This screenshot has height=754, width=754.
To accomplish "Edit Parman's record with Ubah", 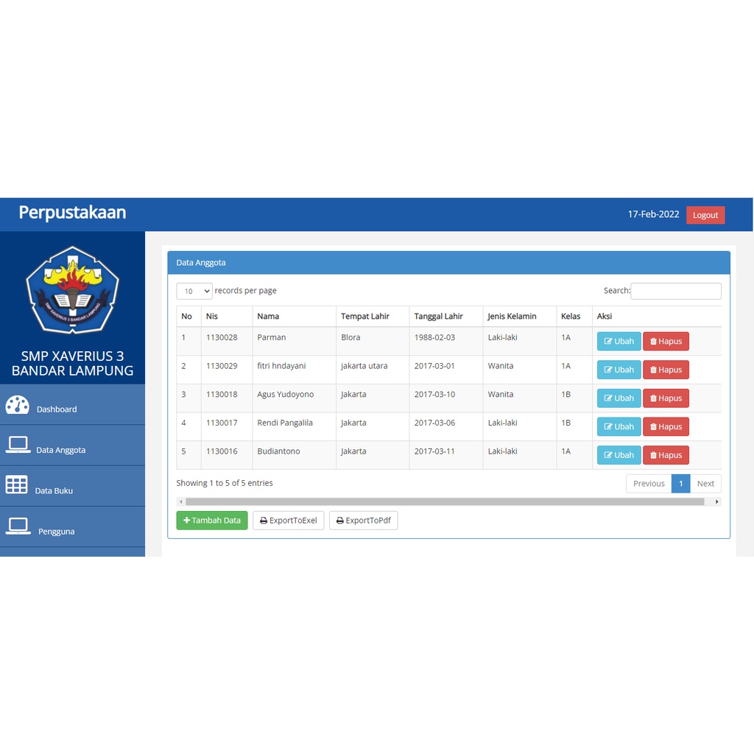I will (619, 342).
